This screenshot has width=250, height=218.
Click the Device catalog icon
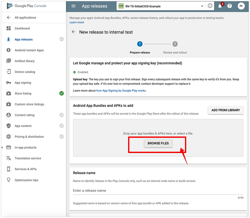pos(9,72)
